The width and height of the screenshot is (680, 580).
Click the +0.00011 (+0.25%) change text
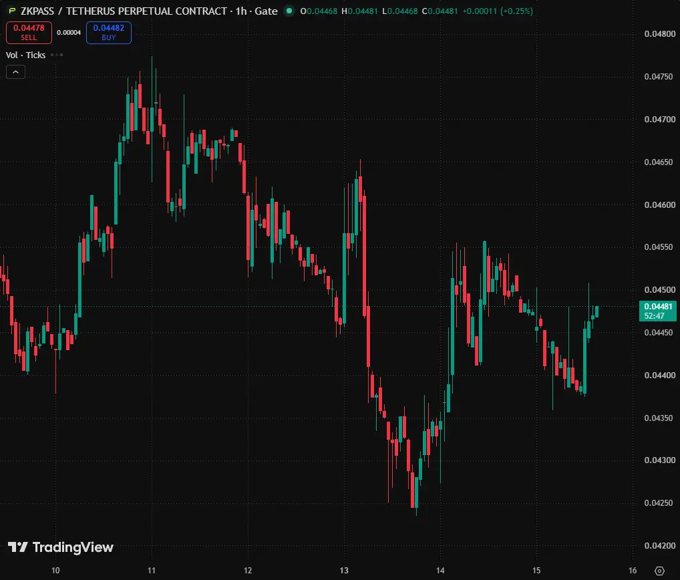click(498, 11)
